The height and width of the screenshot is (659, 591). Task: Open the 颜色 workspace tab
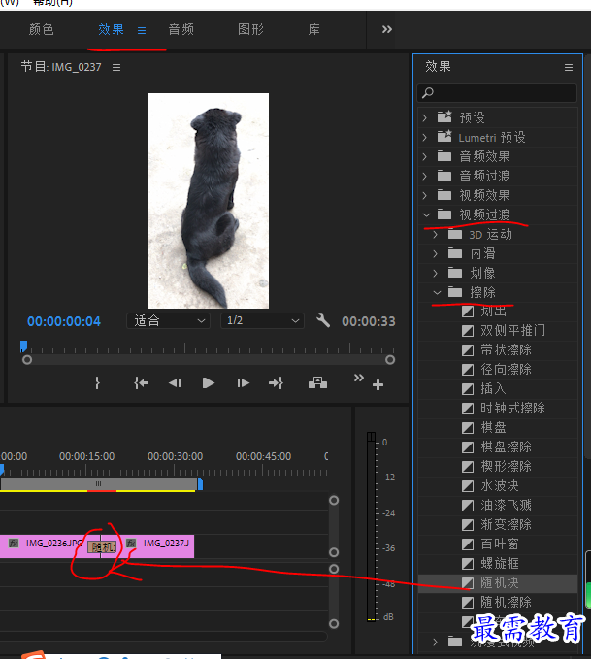point(41,29)
